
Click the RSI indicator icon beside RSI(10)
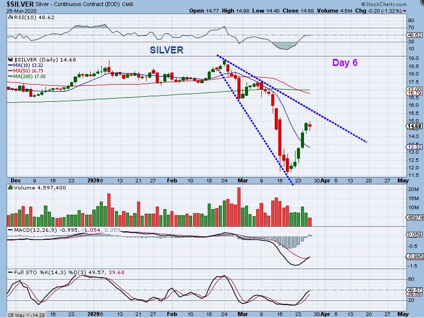[x=10, y=17]
